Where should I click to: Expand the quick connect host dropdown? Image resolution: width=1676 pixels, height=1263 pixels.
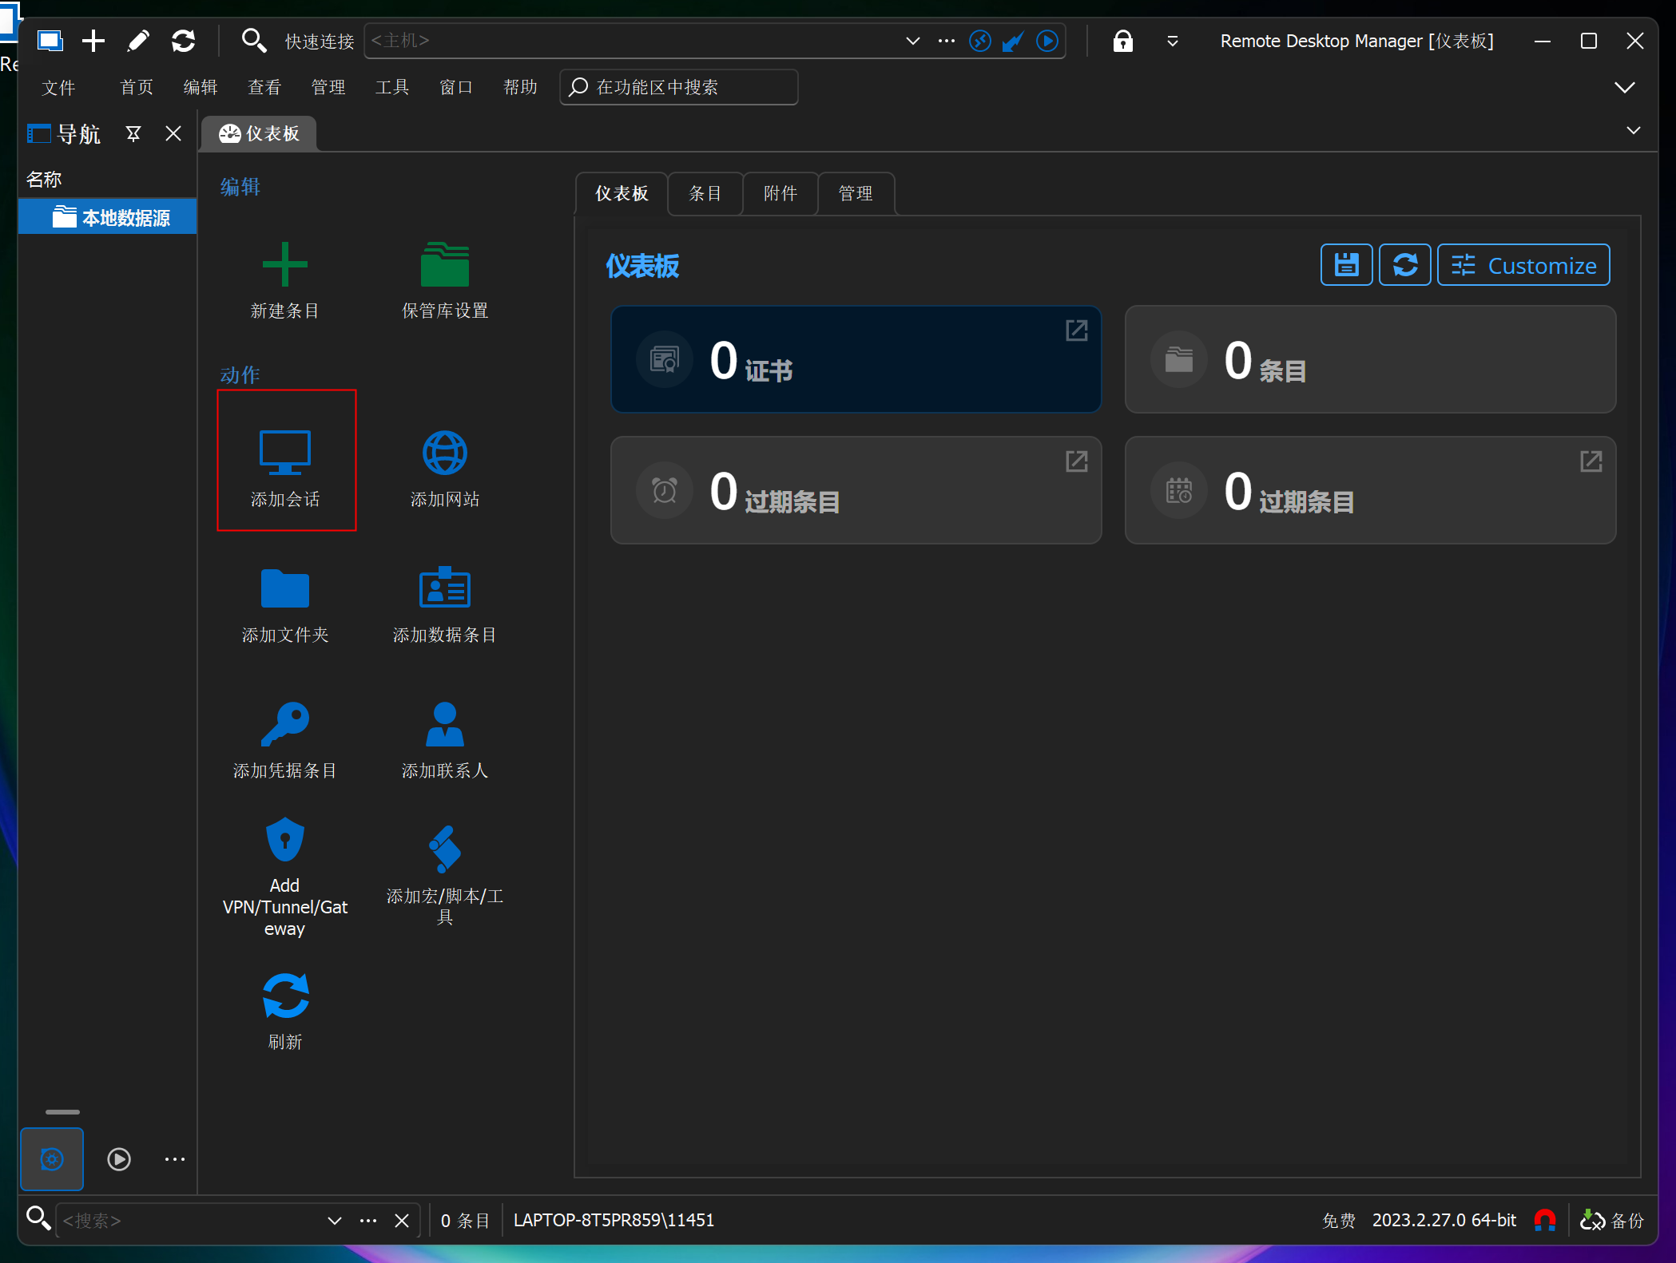click(912, 41)
